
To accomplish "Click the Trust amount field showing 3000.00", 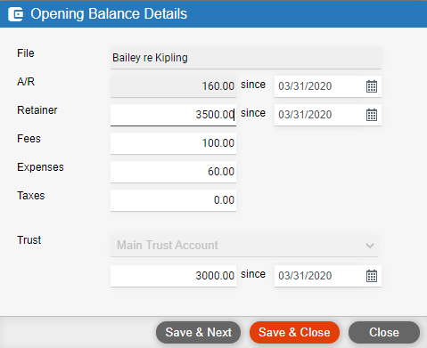I will [173, 276].
